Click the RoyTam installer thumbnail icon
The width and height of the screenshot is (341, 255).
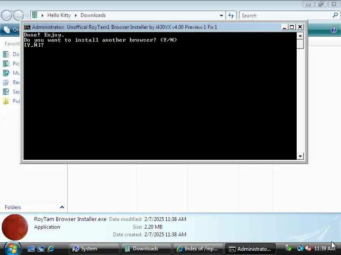[15, 227]
